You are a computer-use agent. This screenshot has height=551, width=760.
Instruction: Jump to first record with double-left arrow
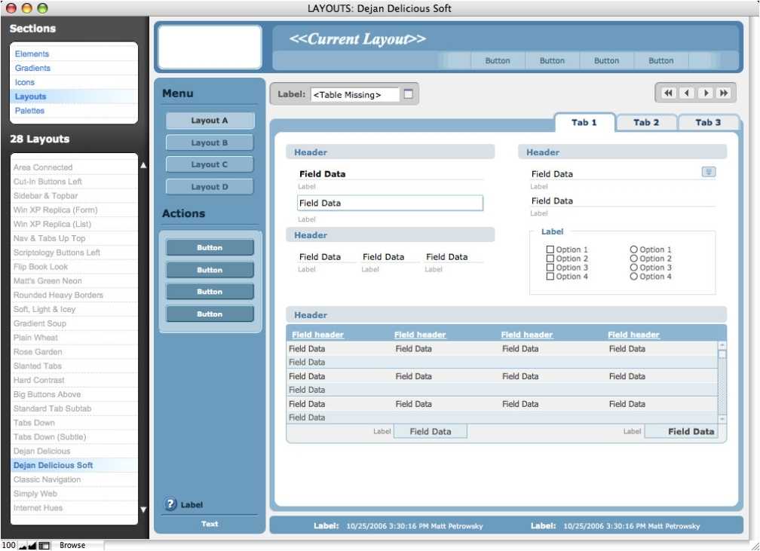pos(668,93)
